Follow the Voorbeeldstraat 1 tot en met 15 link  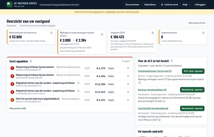(x=154, y=71)
